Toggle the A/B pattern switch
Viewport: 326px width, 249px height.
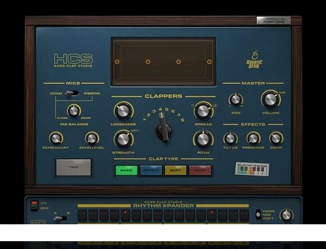(61, 218)
